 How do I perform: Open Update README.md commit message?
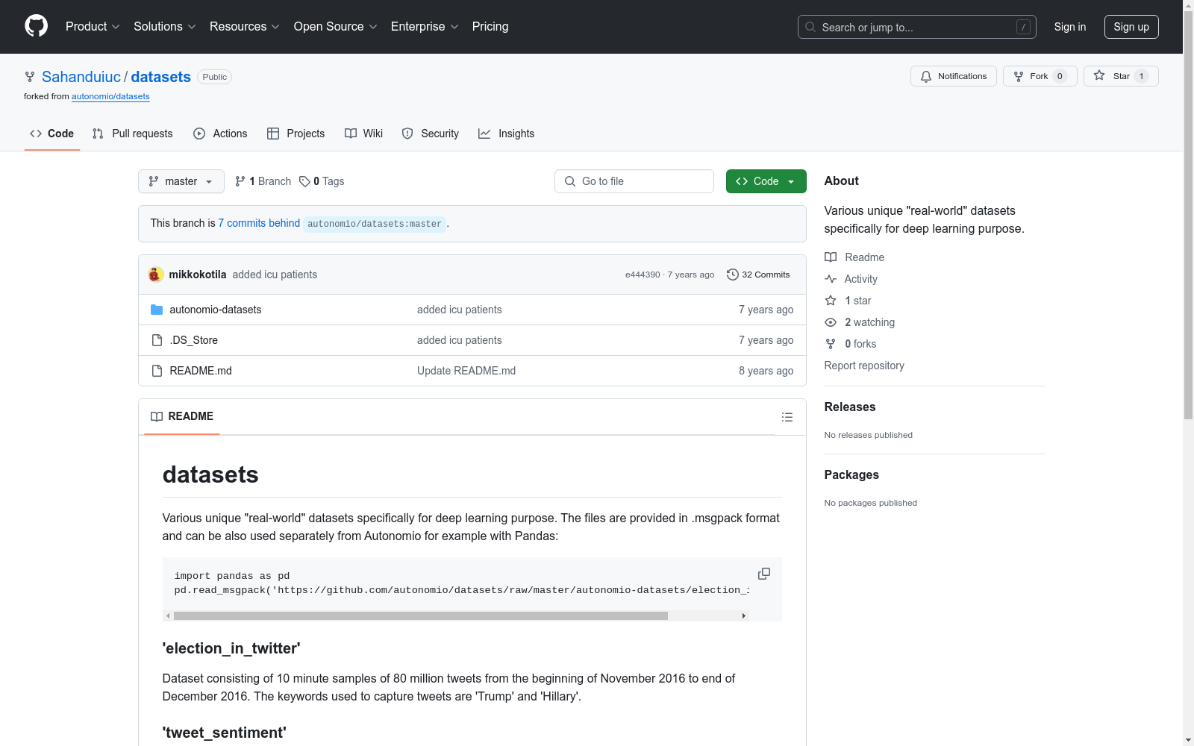point(466,371)
